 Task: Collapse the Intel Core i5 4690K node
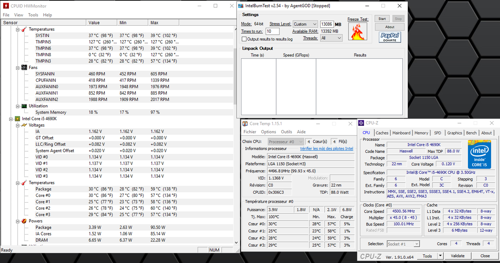tap(11, 118)
